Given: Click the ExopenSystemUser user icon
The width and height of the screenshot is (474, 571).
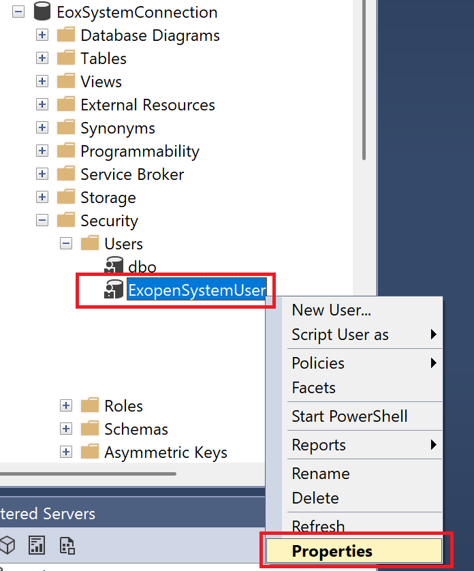Looking at the screenshot, I should pyautogui.click(x=113, y=290).
